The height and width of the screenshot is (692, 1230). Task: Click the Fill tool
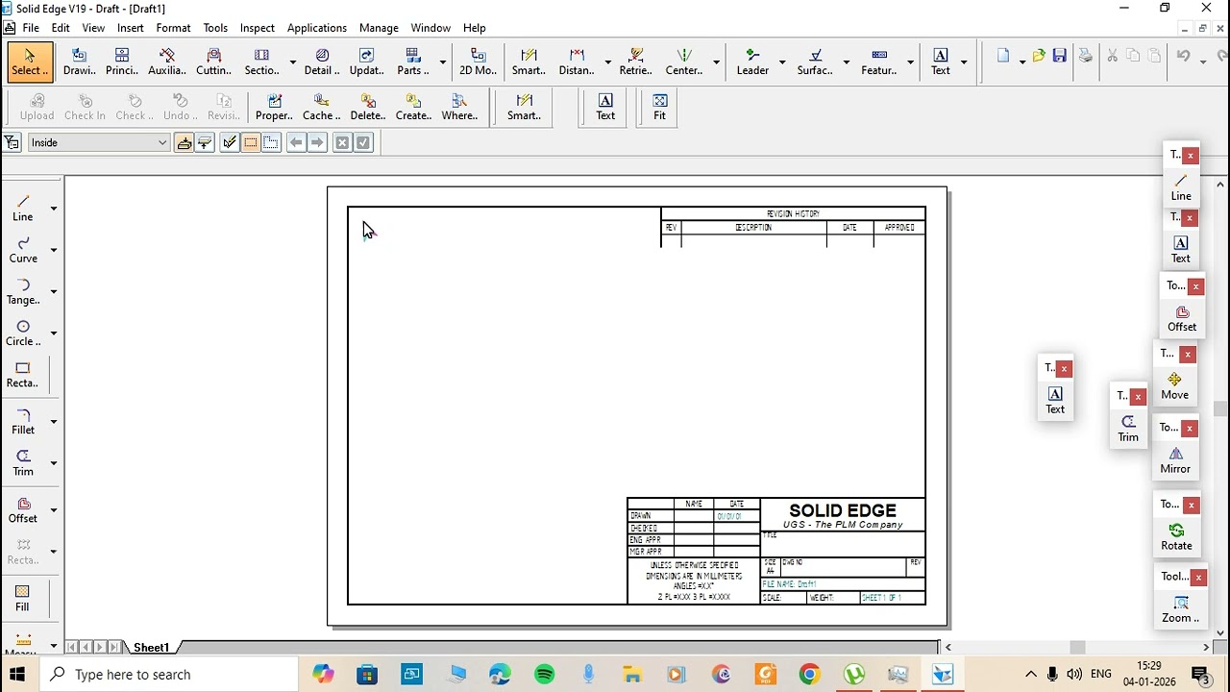point(22,598)
